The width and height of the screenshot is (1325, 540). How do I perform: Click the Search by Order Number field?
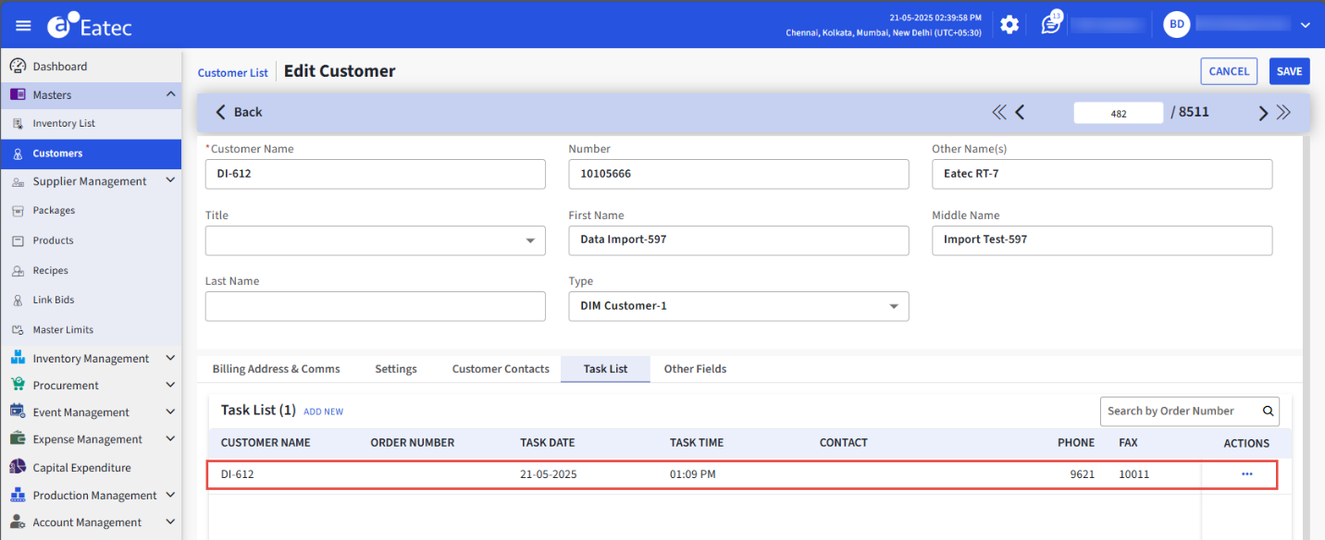1175,411
